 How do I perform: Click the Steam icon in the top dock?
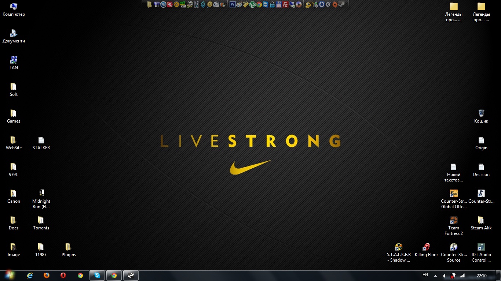click(341, 4)
